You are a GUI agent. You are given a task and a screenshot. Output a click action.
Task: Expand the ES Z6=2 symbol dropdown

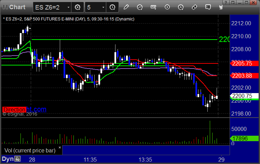[x=68, y=7]
